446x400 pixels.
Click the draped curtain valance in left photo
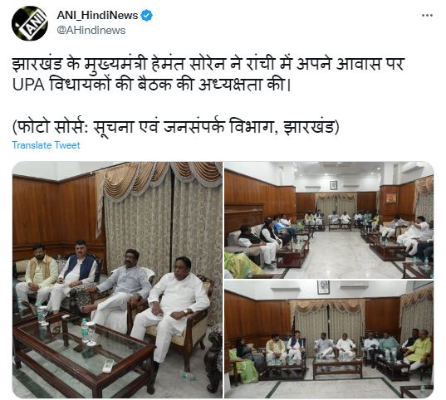pyautogui.click(x=159, y=181)
